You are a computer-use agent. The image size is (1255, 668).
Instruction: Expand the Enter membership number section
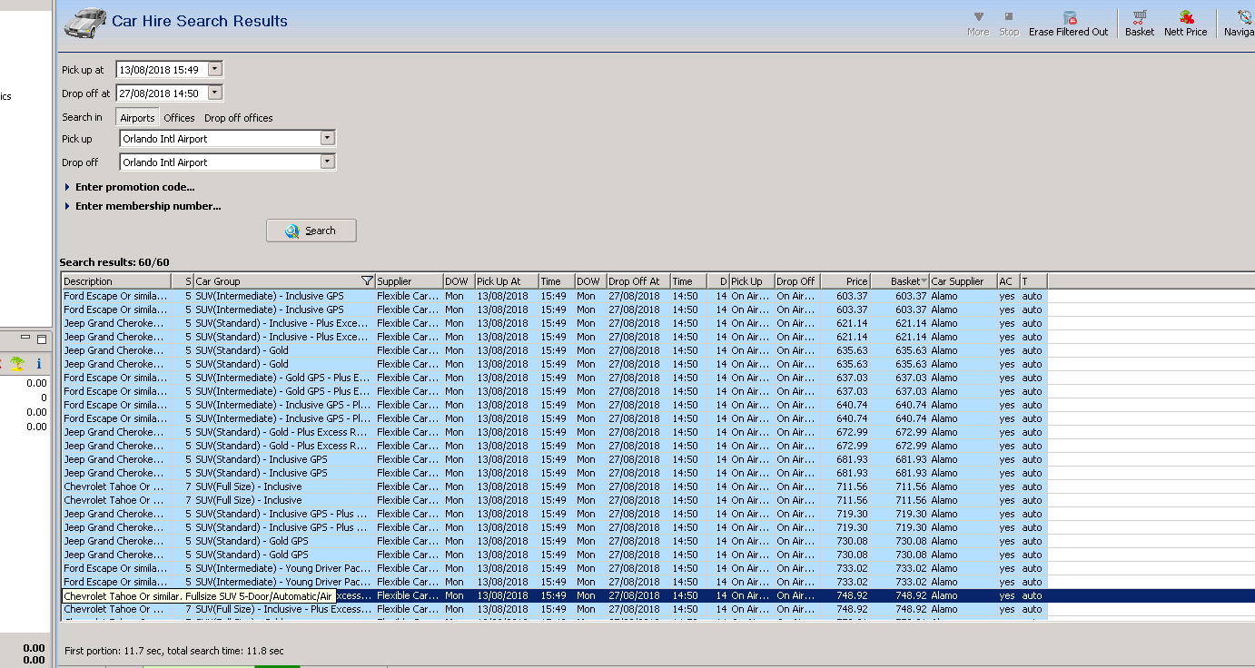143,206
